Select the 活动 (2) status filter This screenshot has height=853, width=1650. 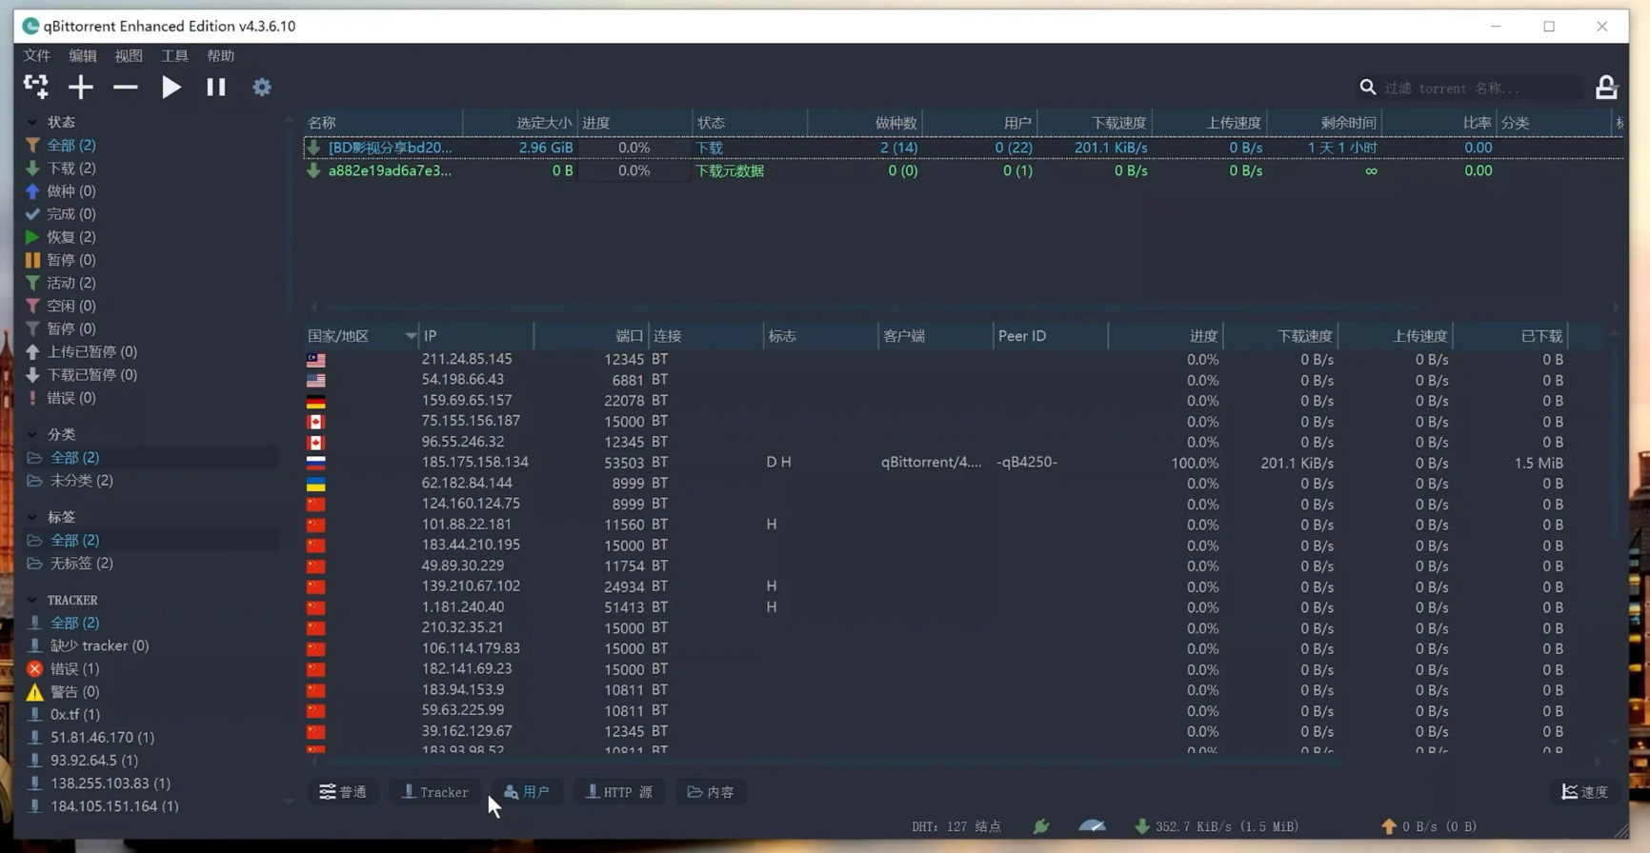tap(71, 283)
